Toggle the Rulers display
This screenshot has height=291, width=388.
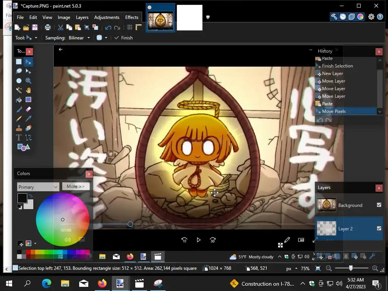(138, 27)
